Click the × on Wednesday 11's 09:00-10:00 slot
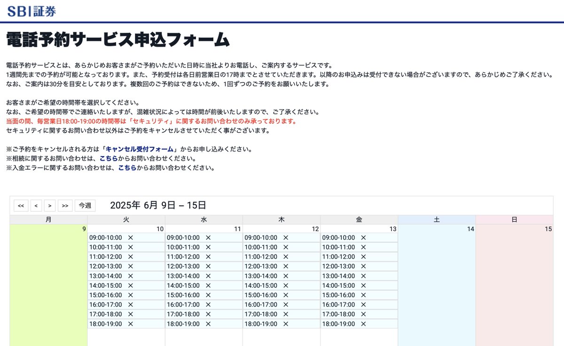This screenshot has width=564, height=346. pyautogui.click(x=208, y=238)
